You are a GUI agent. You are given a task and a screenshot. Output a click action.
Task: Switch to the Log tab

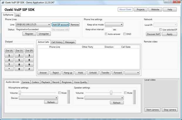click(x=18, y=15)
